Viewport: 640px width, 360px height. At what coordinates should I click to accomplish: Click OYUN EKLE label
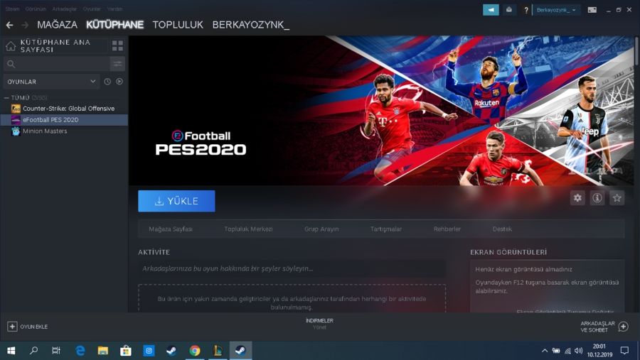pyautogui.click(x=34, y=327)
